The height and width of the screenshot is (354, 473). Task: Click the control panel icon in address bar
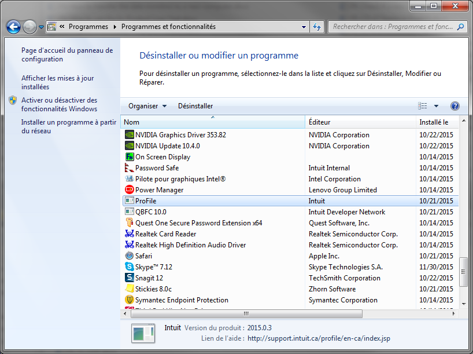coord(52,27)
